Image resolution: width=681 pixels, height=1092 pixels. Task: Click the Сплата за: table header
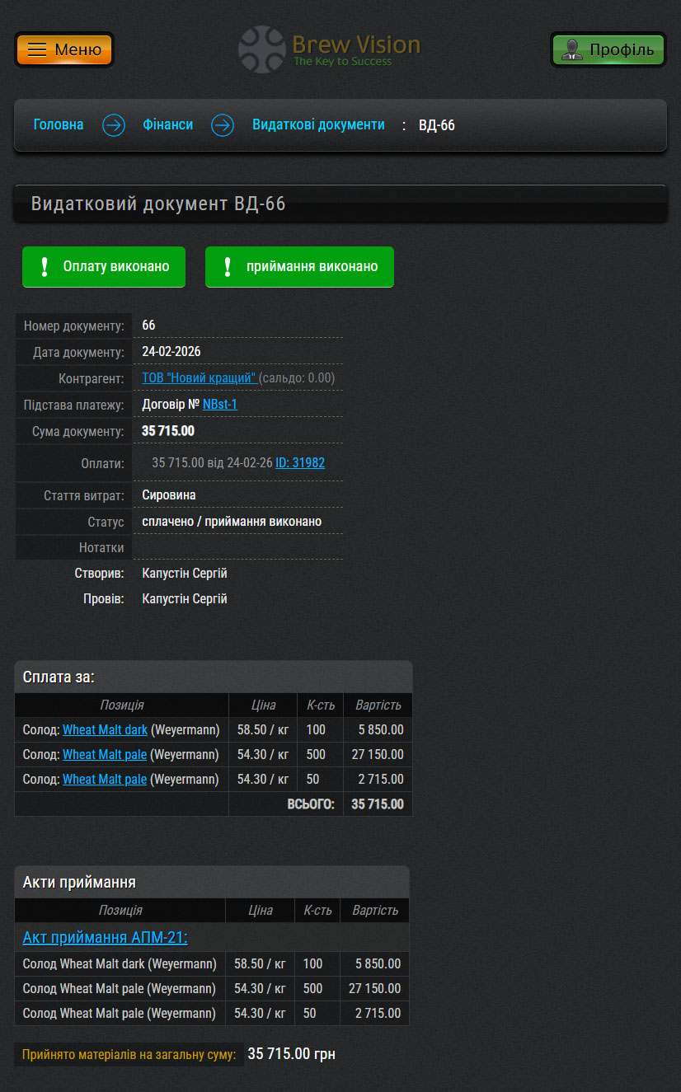click(213, 677)
